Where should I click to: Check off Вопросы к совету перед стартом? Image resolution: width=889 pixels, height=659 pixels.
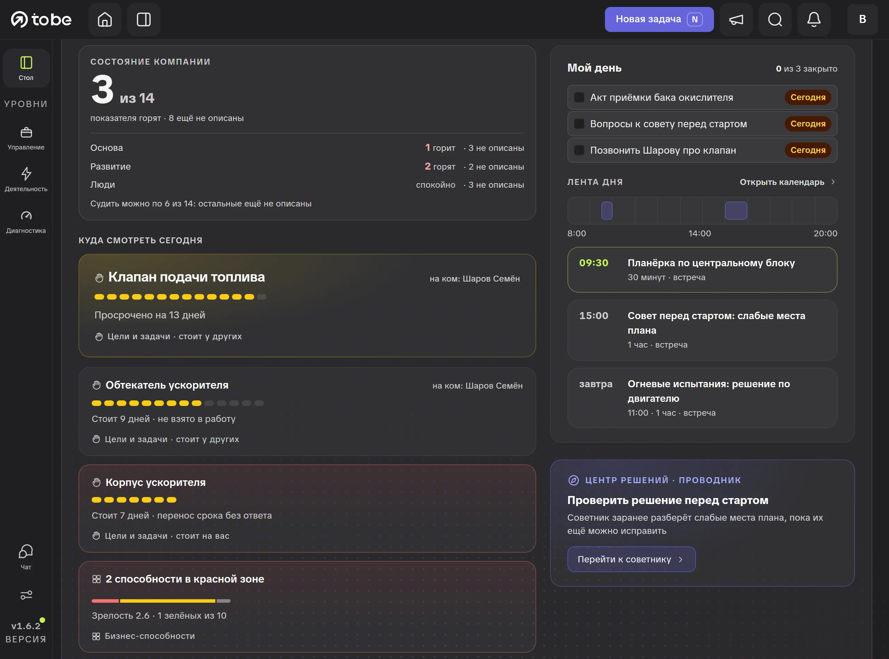tap(579, 124)
